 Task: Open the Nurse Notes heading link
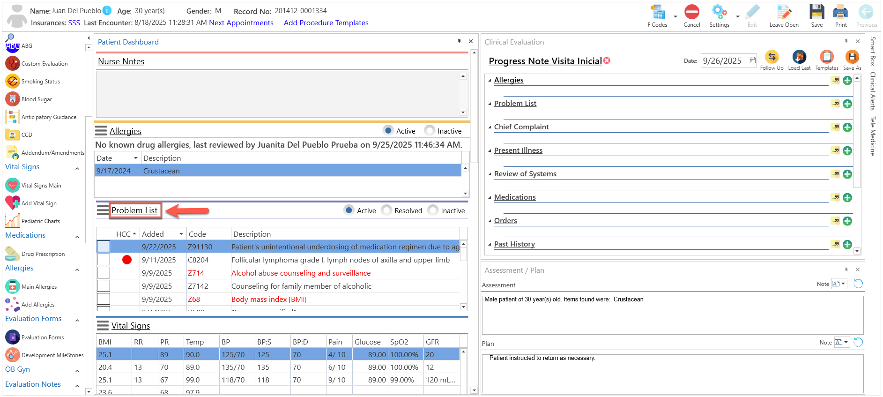[x=121, y=61]
